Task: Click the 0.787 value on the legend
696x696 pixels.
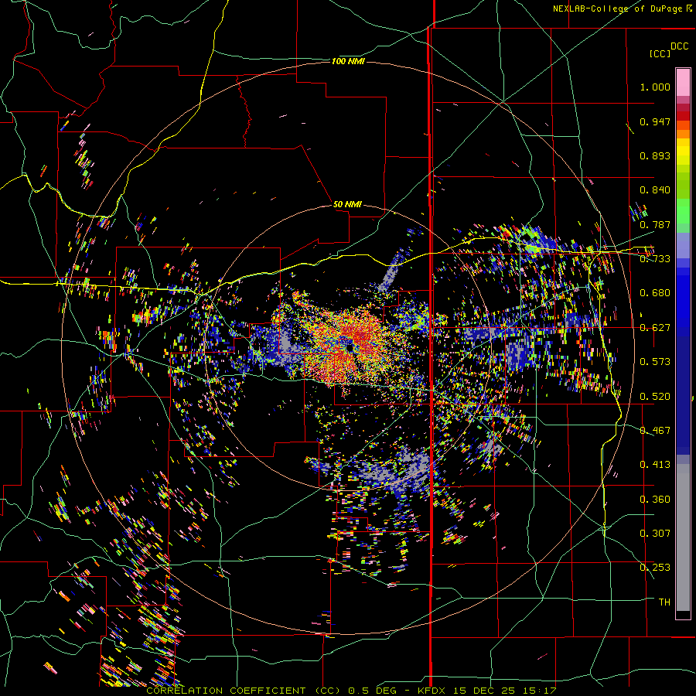Action: tap(655, 224)
